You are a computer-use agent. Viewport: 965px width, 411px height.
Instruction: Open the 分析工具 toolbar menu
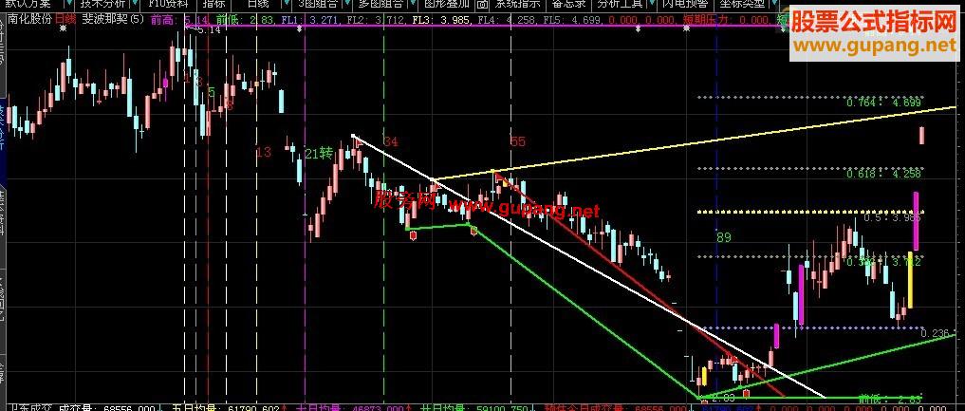(621, 4)
